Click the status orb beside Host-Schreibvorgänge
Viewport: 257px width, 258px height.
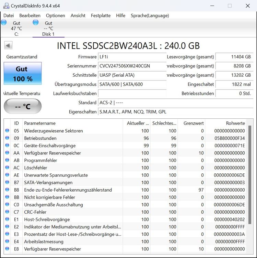click(x=7, y=219)
